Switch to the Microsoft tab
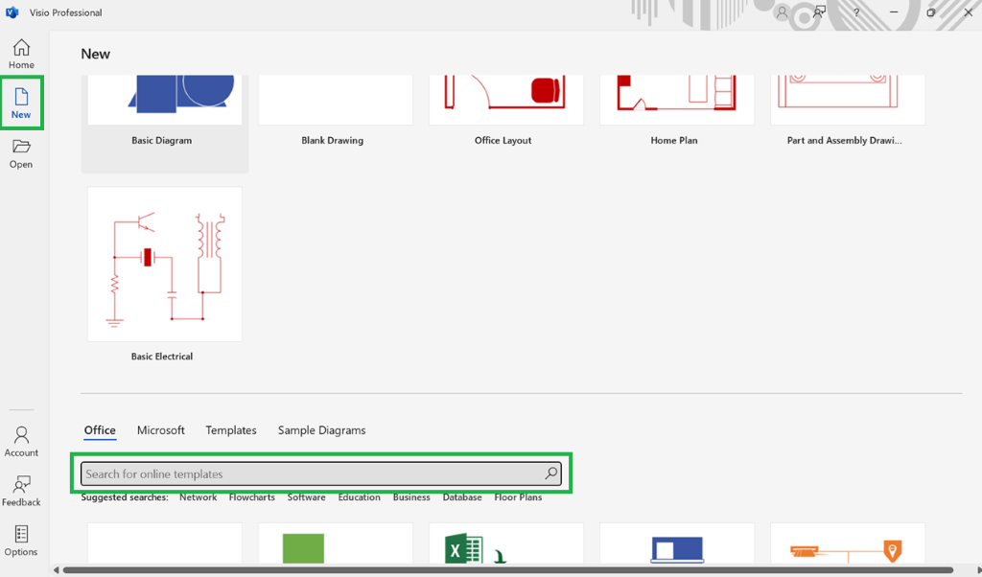Image resolution: width=982 pixels, height=577 pixels. 161,430
